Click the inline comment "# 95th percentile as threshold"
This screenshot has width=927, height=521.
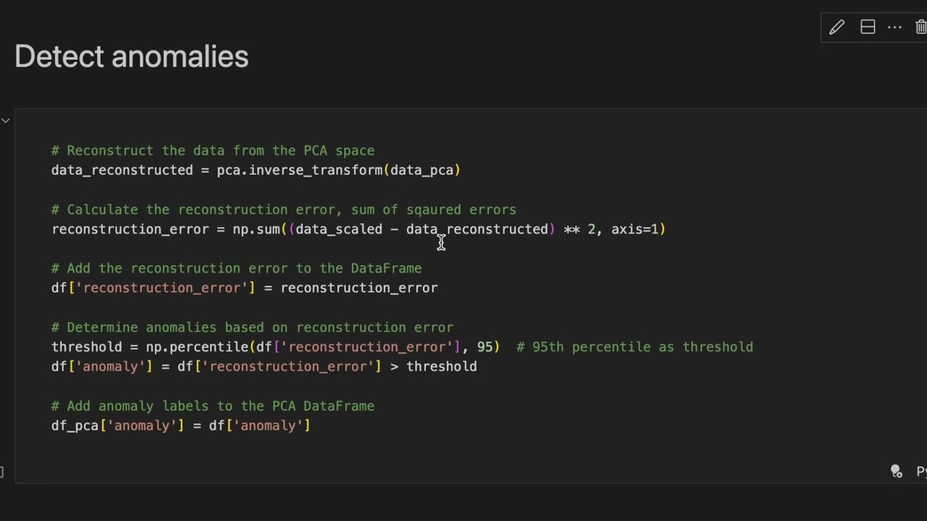(635, 347)
